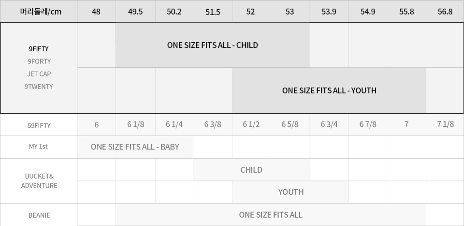
Task: Click the 56.8 cm column header
Action: point(445,12)
